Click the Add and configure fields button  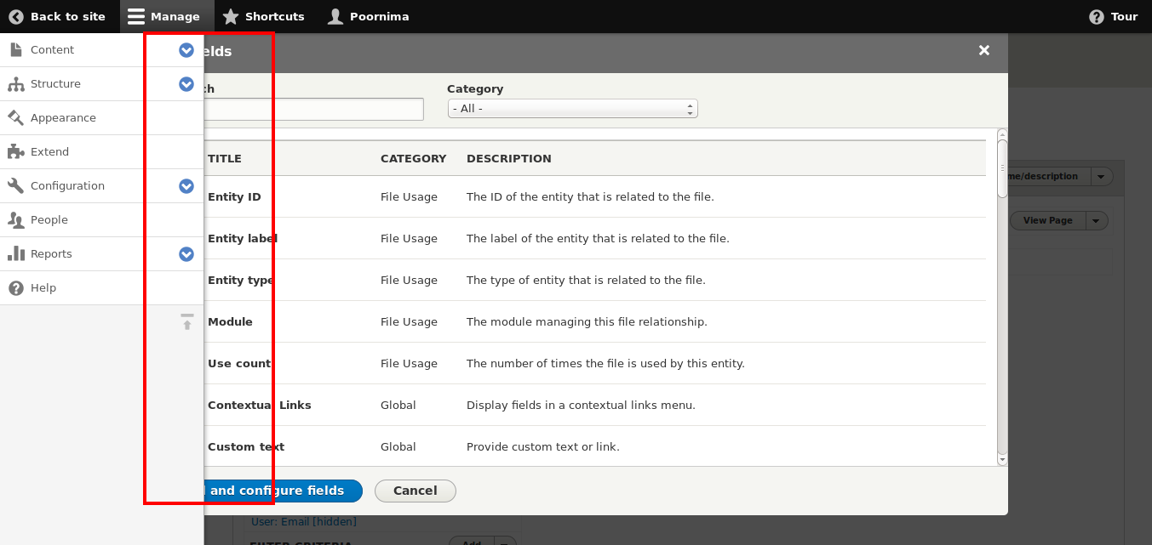pos(281,491)
